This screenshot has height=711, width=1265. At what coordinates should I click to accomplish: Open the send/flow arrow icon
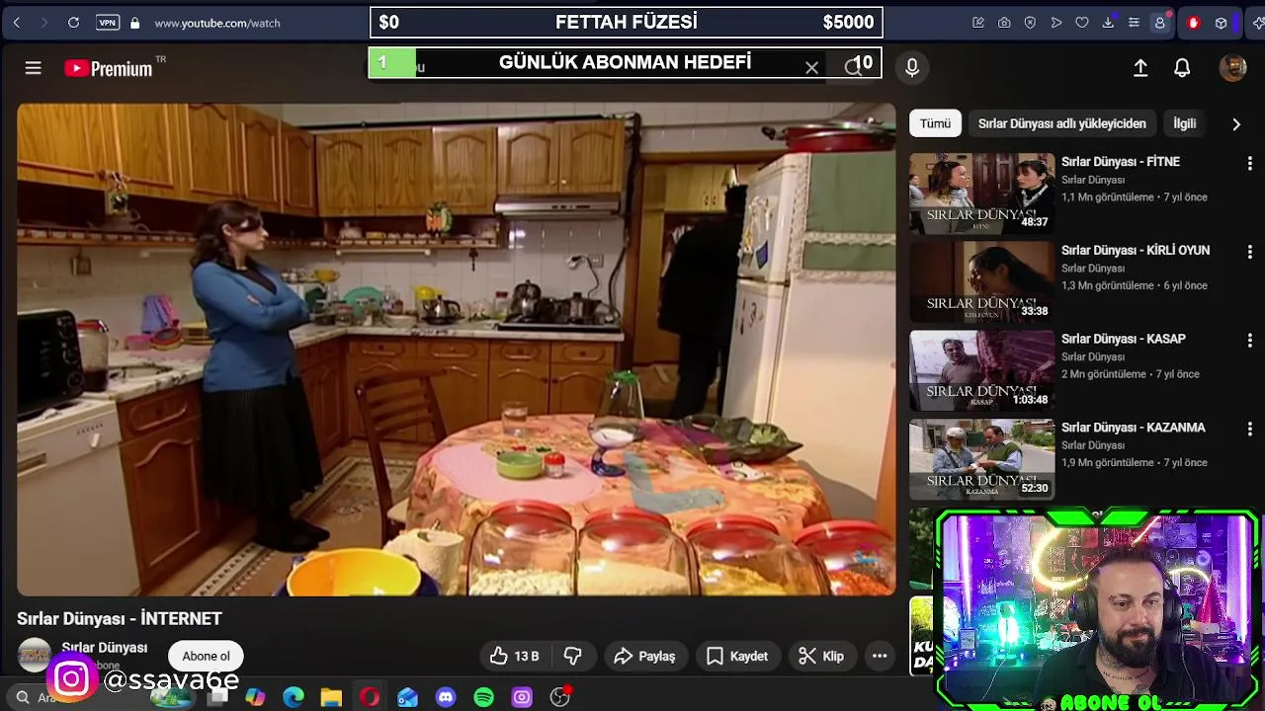coord(1055,23)
